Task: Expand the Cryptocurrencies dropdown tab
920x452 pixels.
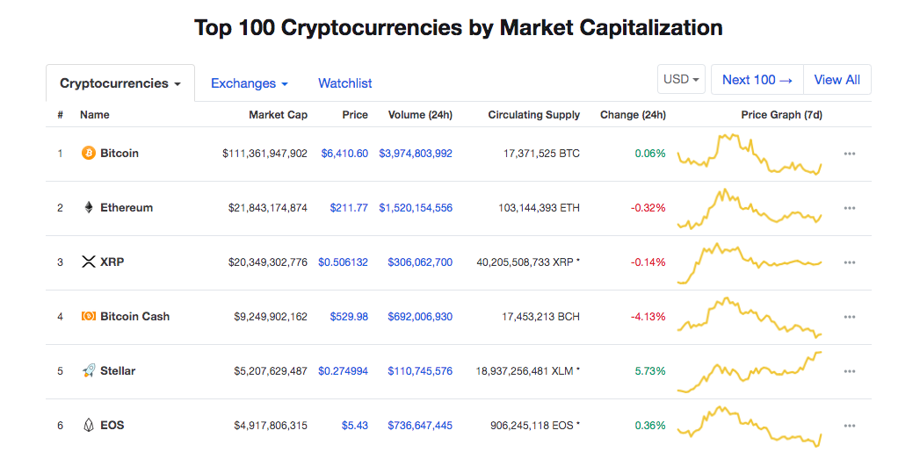Action: click(x=120, y=83)
